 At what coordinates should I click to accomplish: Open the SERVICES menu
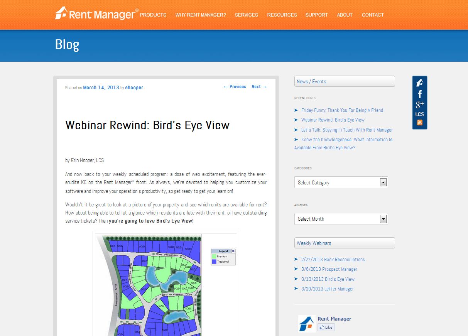pyautogui.click(x=246, y=15)
